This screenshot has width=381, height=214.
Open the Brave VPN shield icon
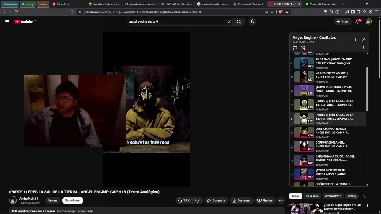pyautogui.click(x=371, y=12)
